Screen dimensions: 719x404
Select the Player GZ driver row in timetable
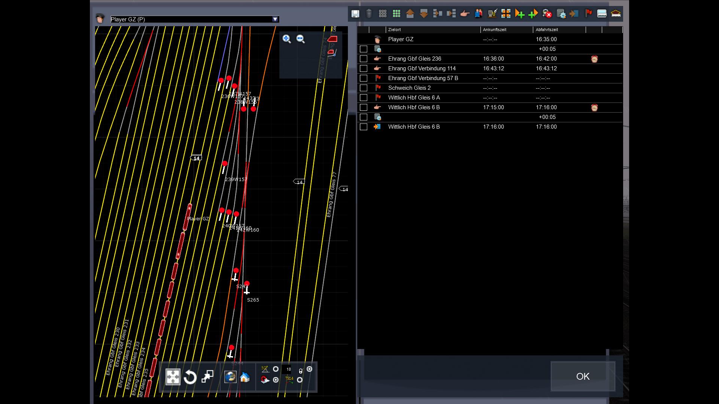pos(490,39)
